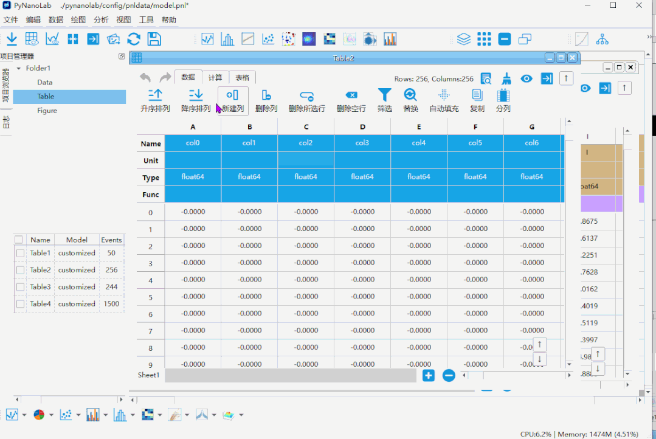
Task: Click the 删除列 delete column tool
Action: pyautogui.click(x=266, y=100)
